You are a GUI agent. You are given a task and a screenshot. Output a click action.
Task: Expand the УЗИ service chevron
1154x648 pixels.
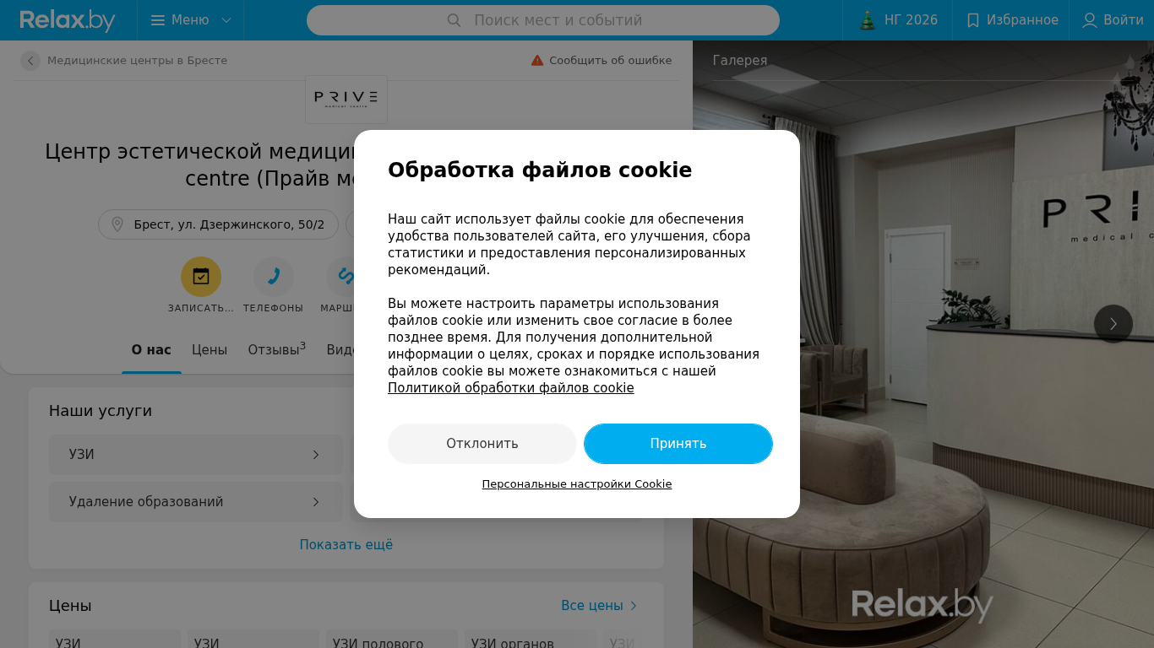pos(316,455)
